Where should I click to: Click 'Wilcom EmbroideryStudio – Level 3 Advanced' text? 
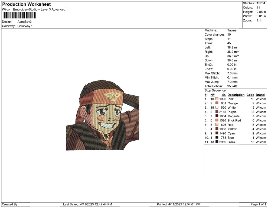coord(34,10)
